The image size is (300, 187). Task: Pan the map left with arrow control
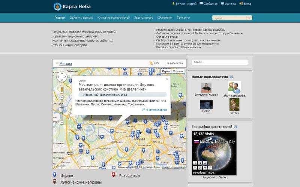[58, 77]
